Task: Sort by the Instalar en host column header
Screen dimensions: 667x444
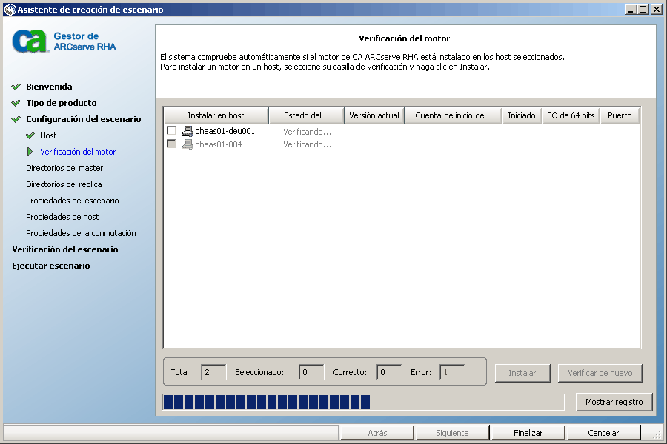Action: pos(215,115)
